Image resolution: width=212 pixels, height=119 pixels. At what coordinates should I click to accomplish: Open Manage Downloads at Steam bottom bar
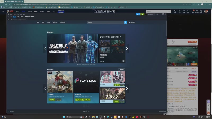(86, 111)
